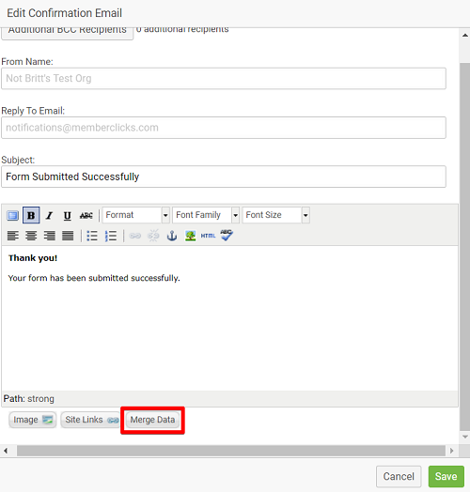Toggle bold formatting in editor toolbar
Screen dimensions: 470x492
click(31, 215)
